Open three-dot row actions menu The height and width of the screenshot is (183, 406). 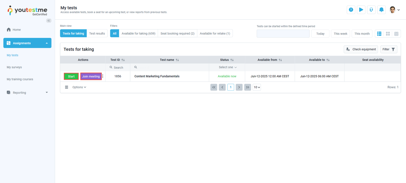click(103, 76)
